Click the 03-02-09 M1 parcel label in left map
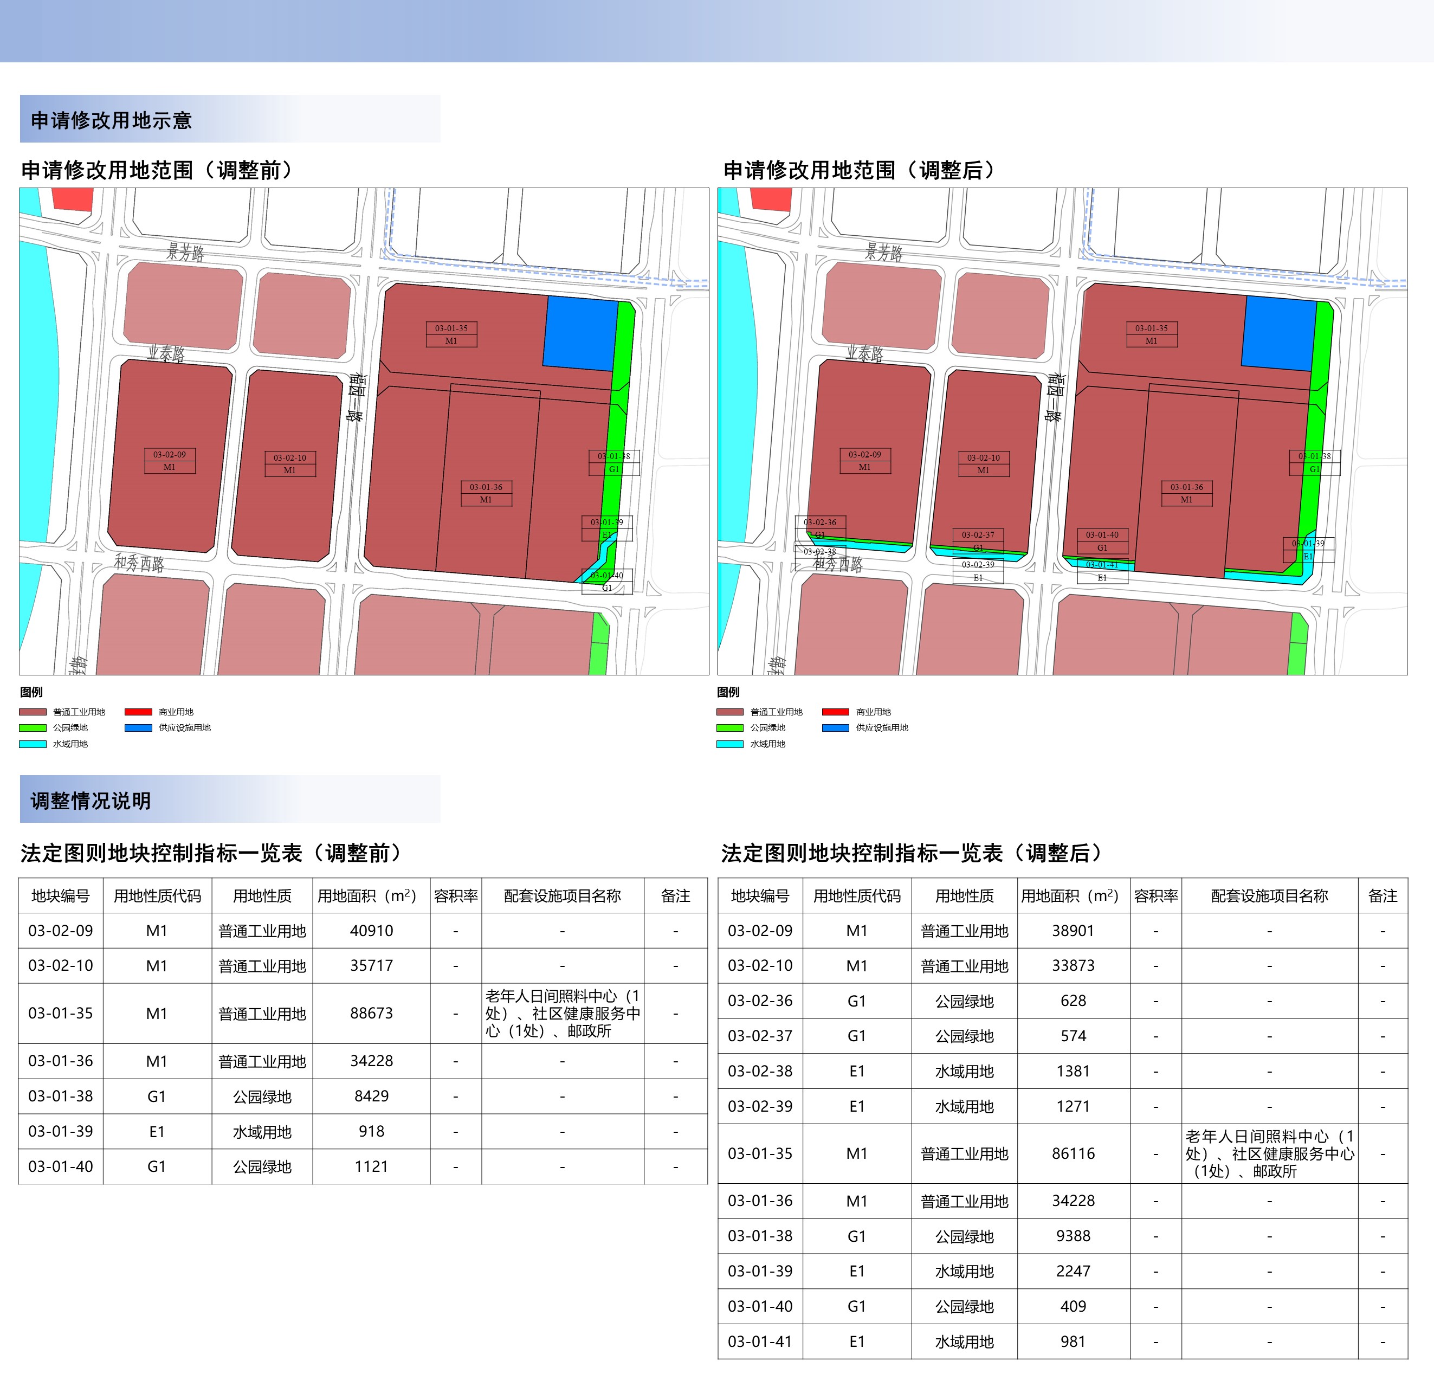The width and height of the screenshot is (1434, 1393). (x=170, y=460)
